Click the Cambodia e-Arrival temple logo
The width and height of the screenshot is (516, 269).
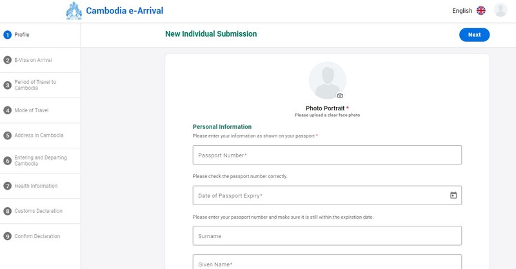pos(74,11)
